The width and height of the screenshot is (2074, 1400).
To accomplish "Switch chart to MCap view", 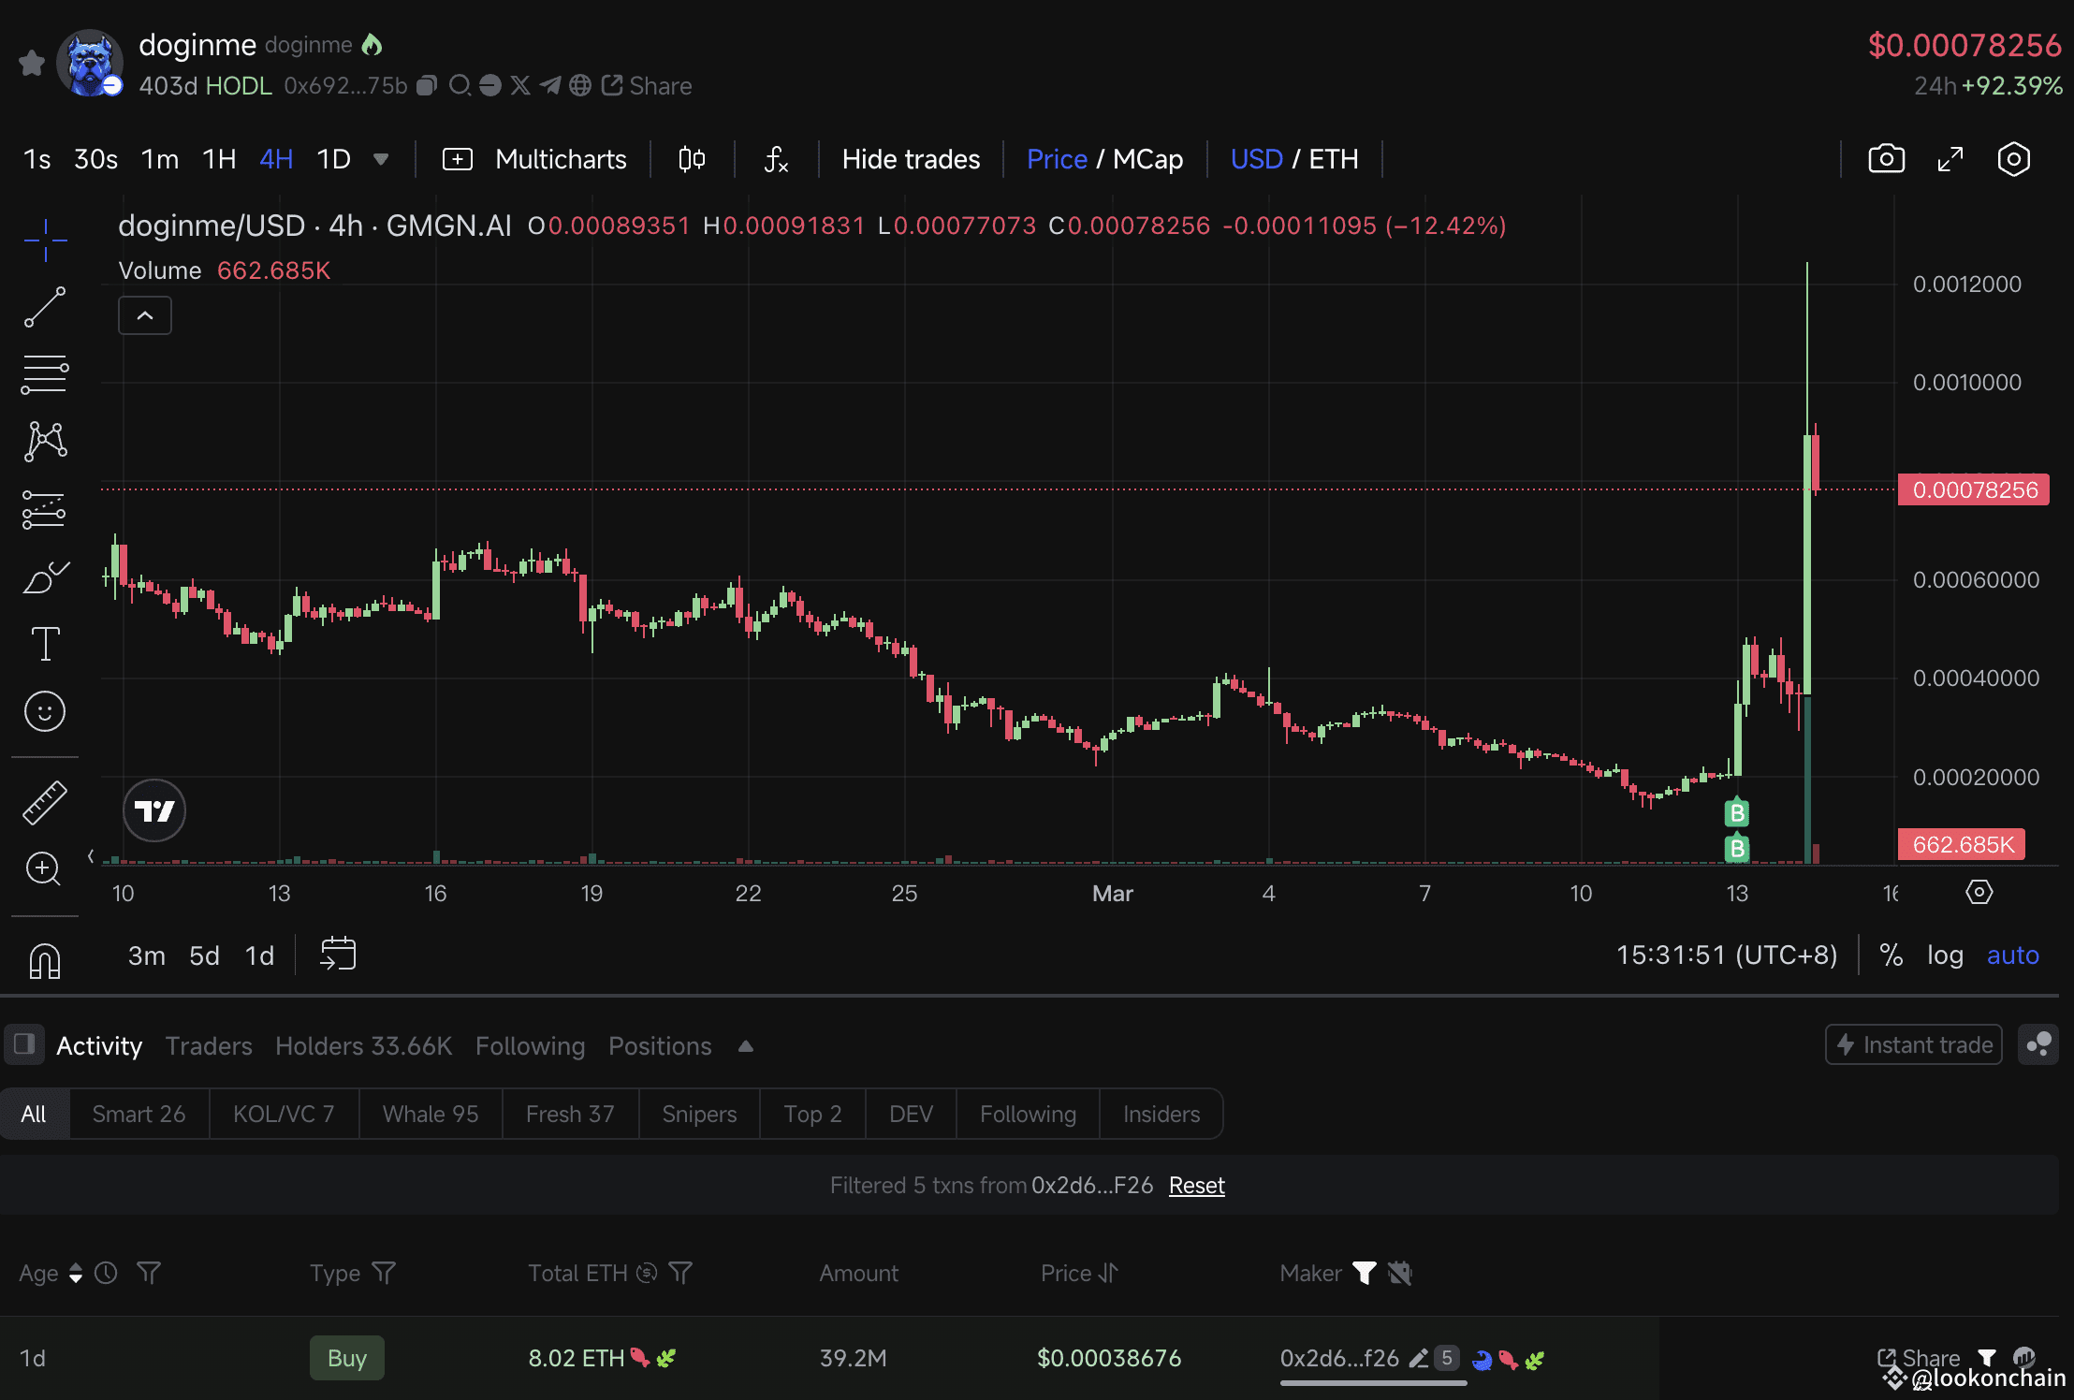I will [1147, 159].
